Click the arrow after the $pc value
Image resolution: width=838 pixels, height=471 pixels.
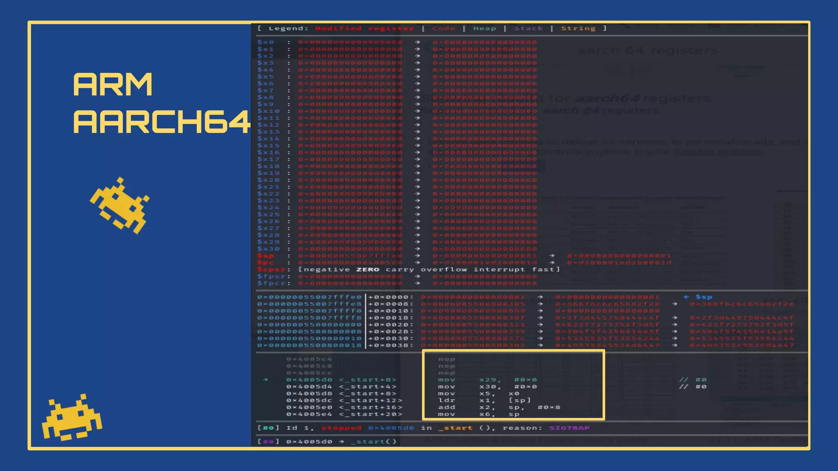pyautogui.click(x=417, y=262)
